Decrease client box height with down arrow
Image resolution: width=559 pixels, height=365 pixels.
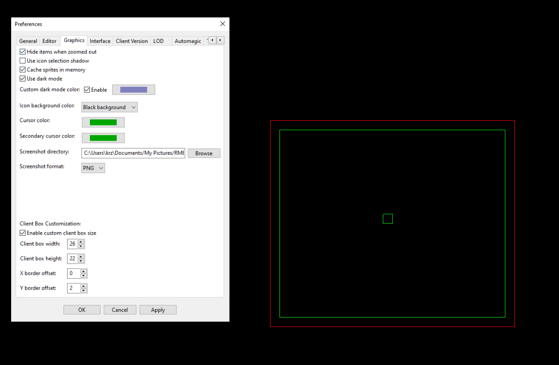tap(81, 261)
